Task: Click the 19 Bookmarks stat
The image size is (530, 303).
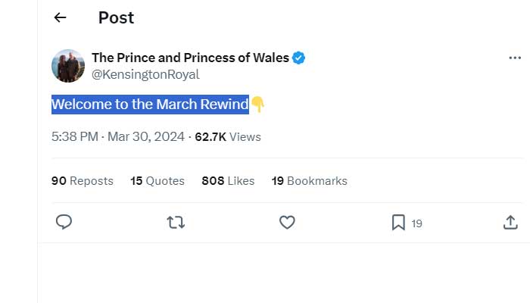Action: pos(310,181)
